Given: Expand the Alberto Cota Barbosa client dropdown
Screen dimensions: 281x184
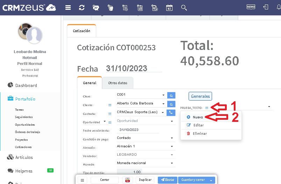Looking at the screenshot, I should pos(163,104).
